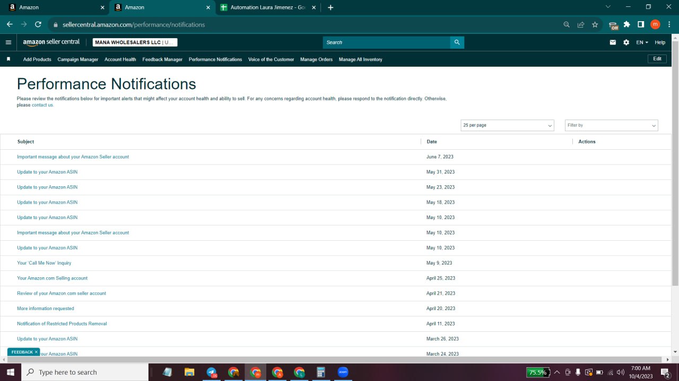679x381 pixels.
Task: Show hidden system tray icons chevron
Action: point(556,372)
